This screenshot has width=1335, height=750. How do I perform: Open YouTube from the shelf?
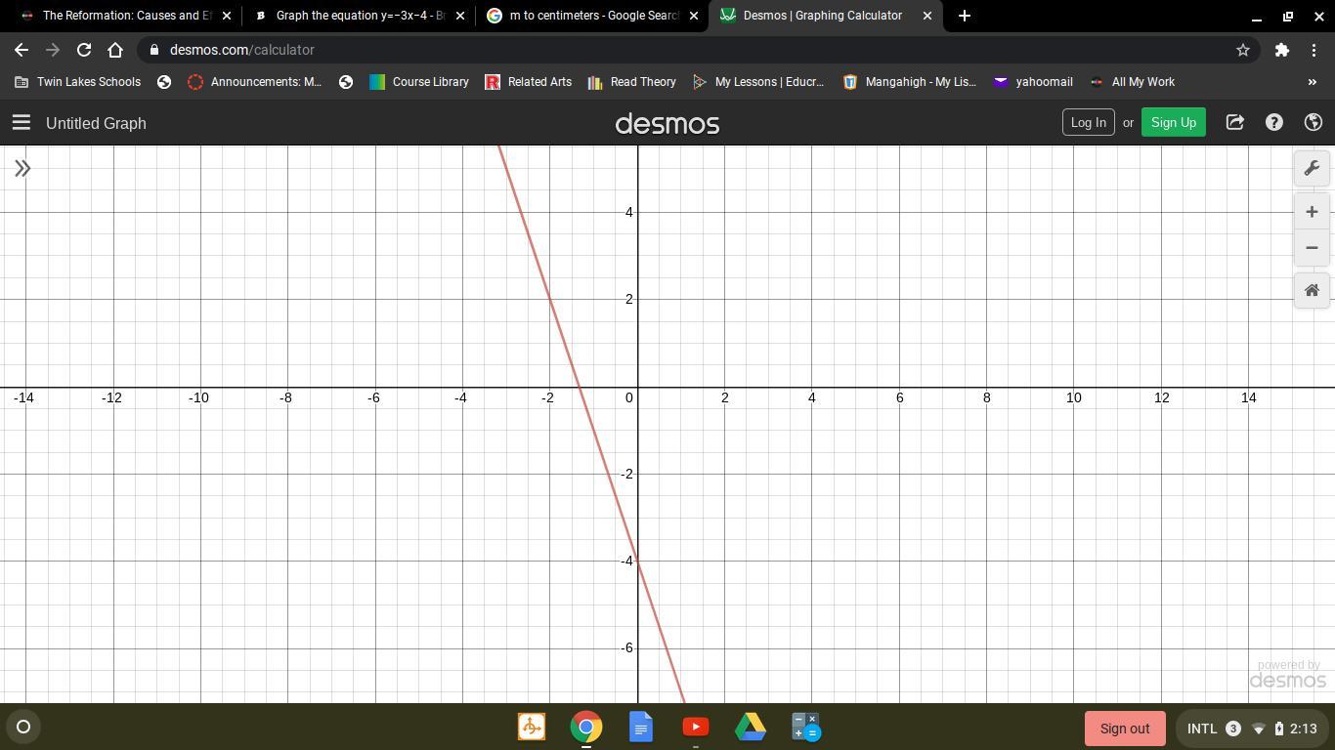696,727
